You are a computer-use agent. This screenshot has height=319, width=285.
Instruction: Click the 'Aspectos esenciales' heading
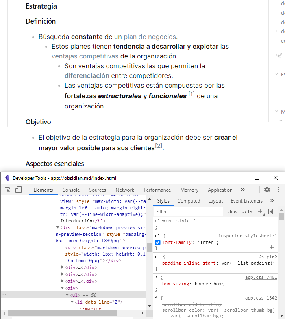(55, 164)
